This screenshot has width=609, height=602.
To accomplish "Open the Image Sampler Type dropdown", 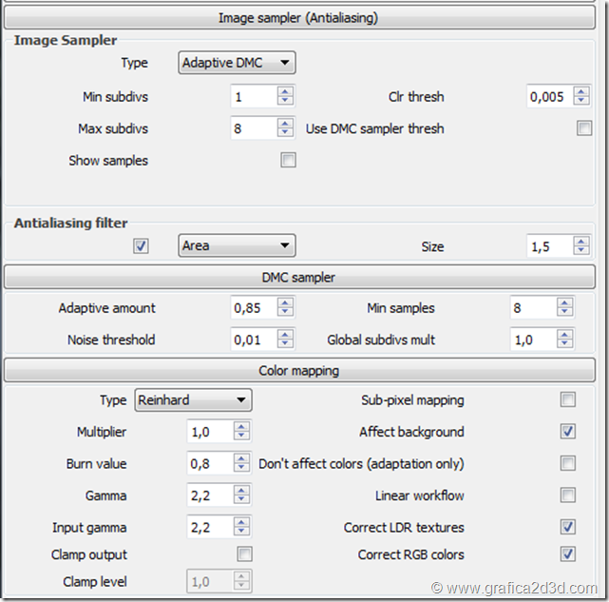I will (238, 63).
